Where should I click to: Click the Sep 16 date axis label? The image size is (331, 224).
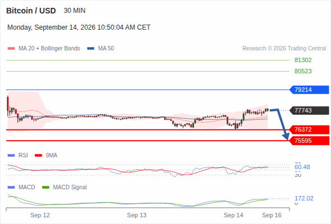pos(272,215)
